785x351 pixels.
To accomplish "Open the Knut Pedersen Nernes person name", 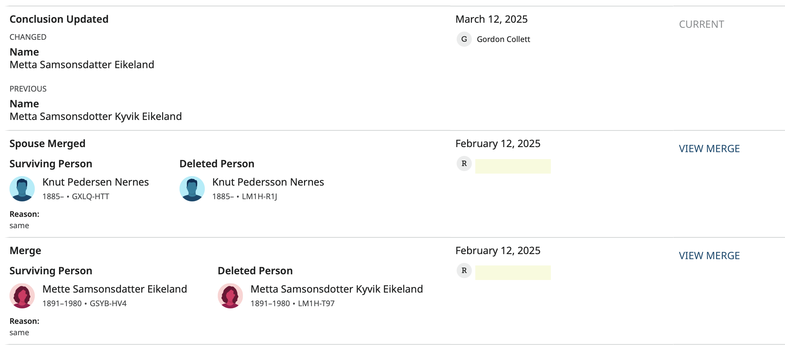I will tap(95, 182).
